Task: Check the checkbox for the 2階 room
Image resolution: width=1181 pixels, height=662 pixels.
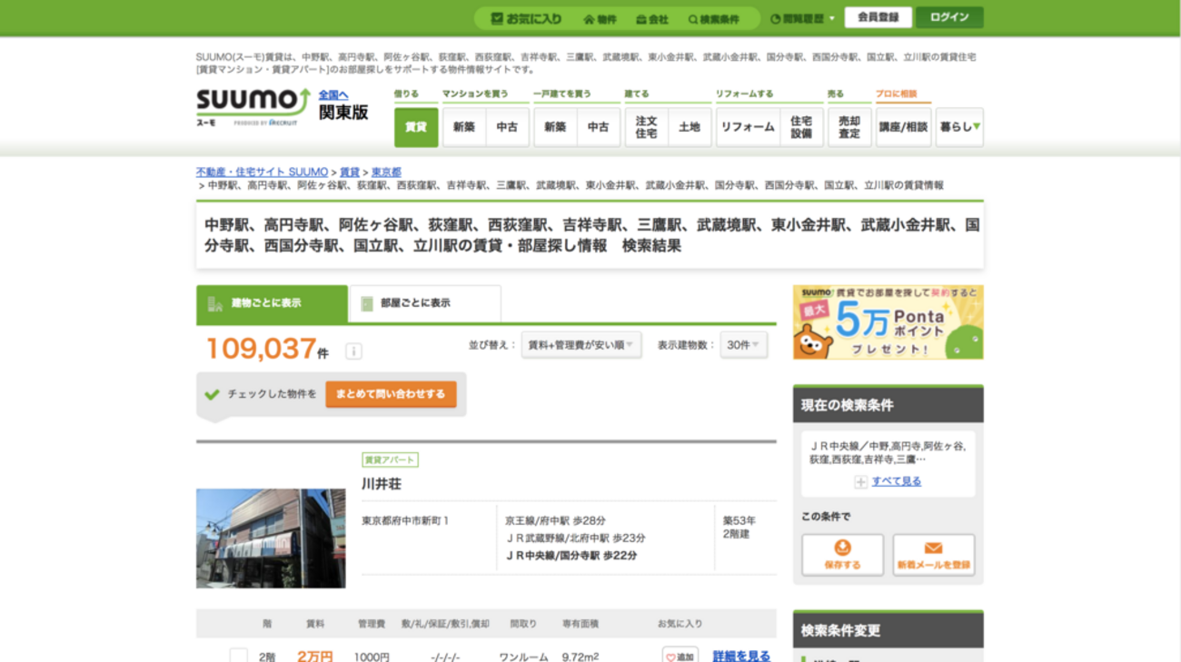Action: (238, 656)
